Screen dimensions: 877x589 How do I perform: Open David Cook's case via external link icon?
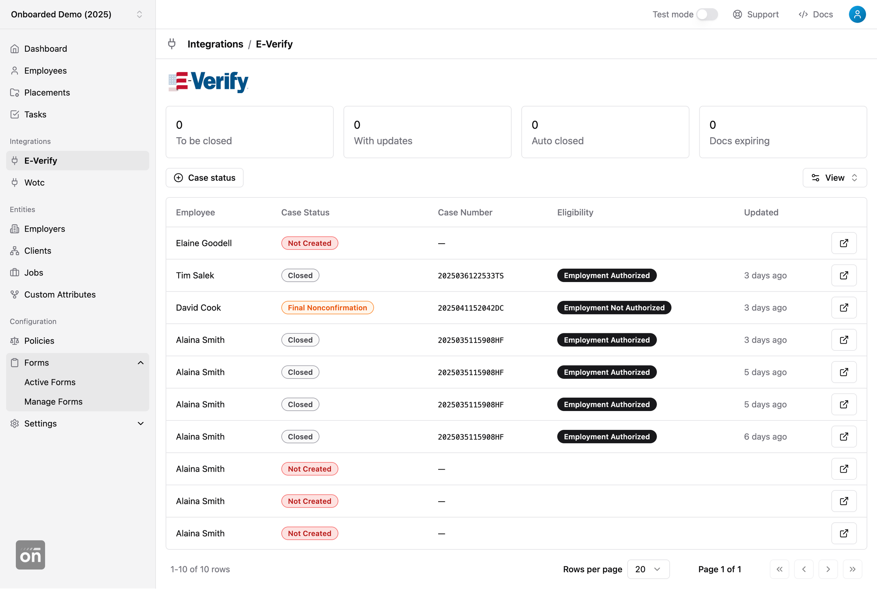point(844,308)
